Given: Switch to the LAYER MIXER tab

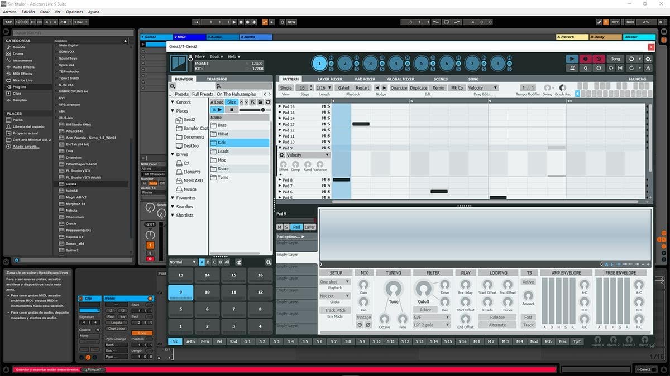Looking at the screenshot, I should (330, 79).
